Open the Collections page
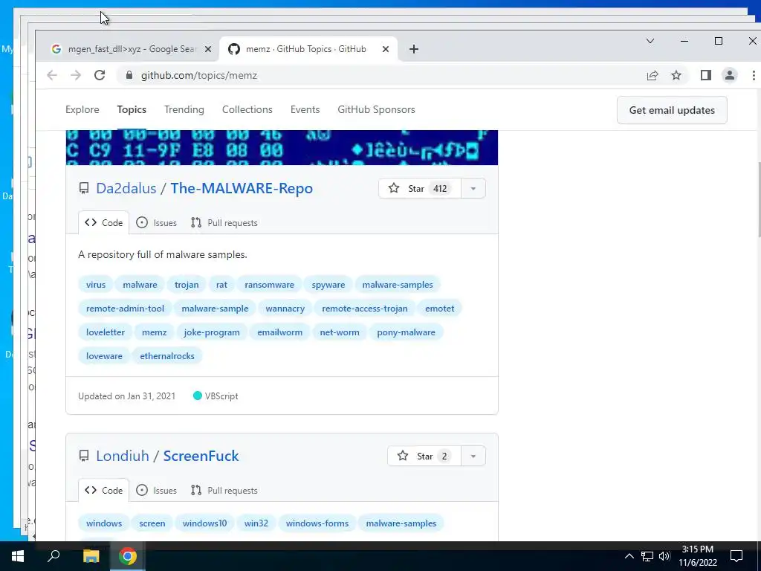 (247, 110)
